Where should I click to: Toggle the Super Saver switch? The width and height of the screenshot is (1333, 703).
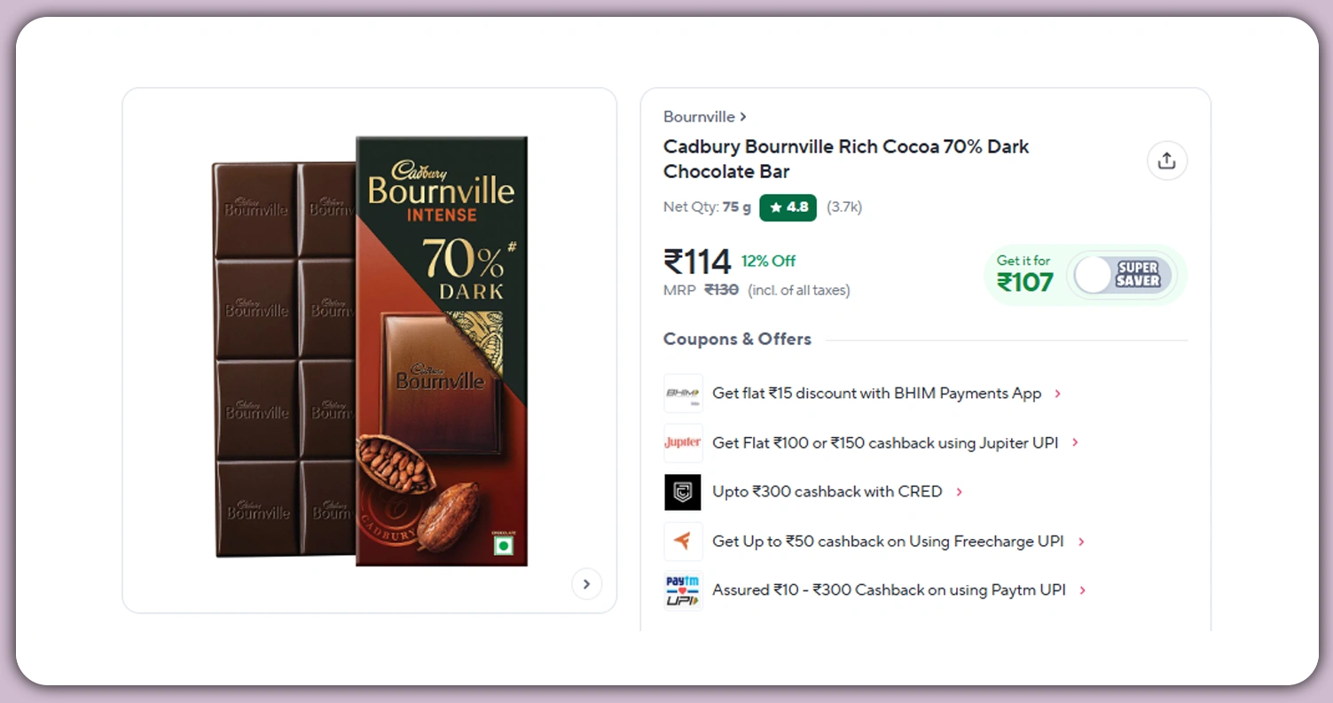[x=1123, y=276]
